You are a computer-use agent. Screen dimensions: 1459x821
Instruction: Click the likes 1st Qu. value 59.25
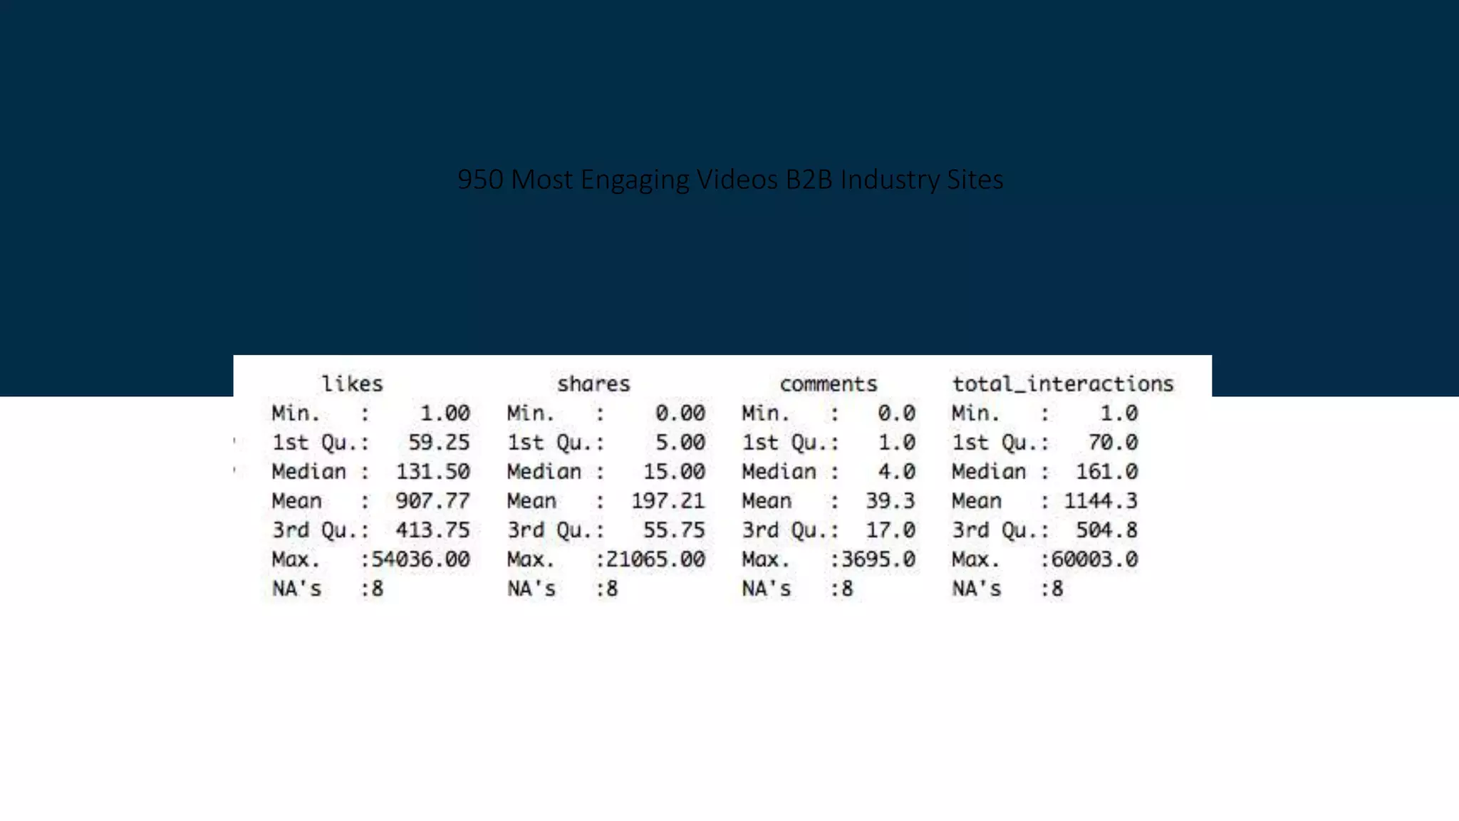pyautogui.click(x=439, y=443)
